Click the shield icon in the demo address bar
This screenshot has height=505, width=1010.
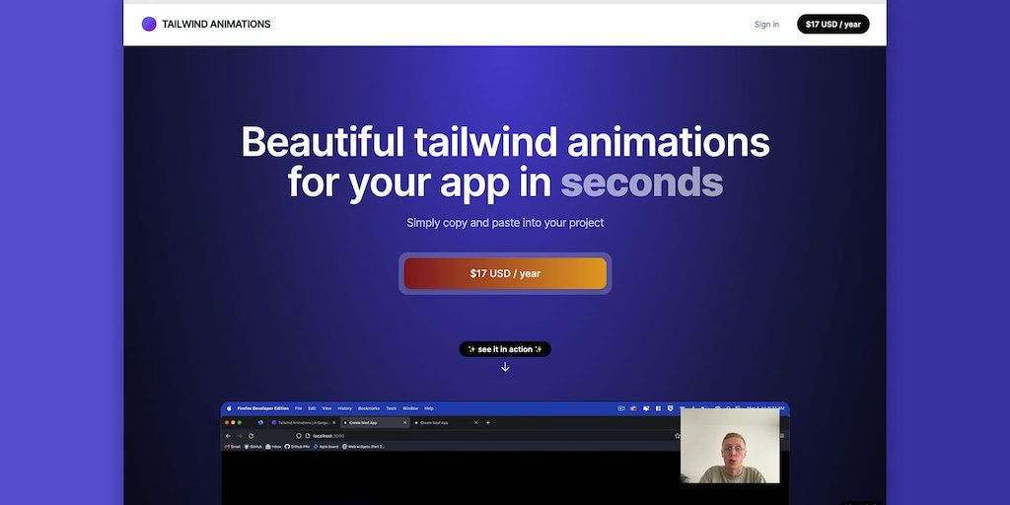(x=299, y=436)
